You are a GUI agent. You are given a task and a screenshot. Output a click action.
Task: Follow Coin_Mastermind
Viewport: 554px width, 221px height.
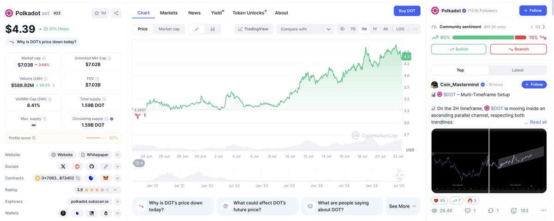(x=534, y=85)
